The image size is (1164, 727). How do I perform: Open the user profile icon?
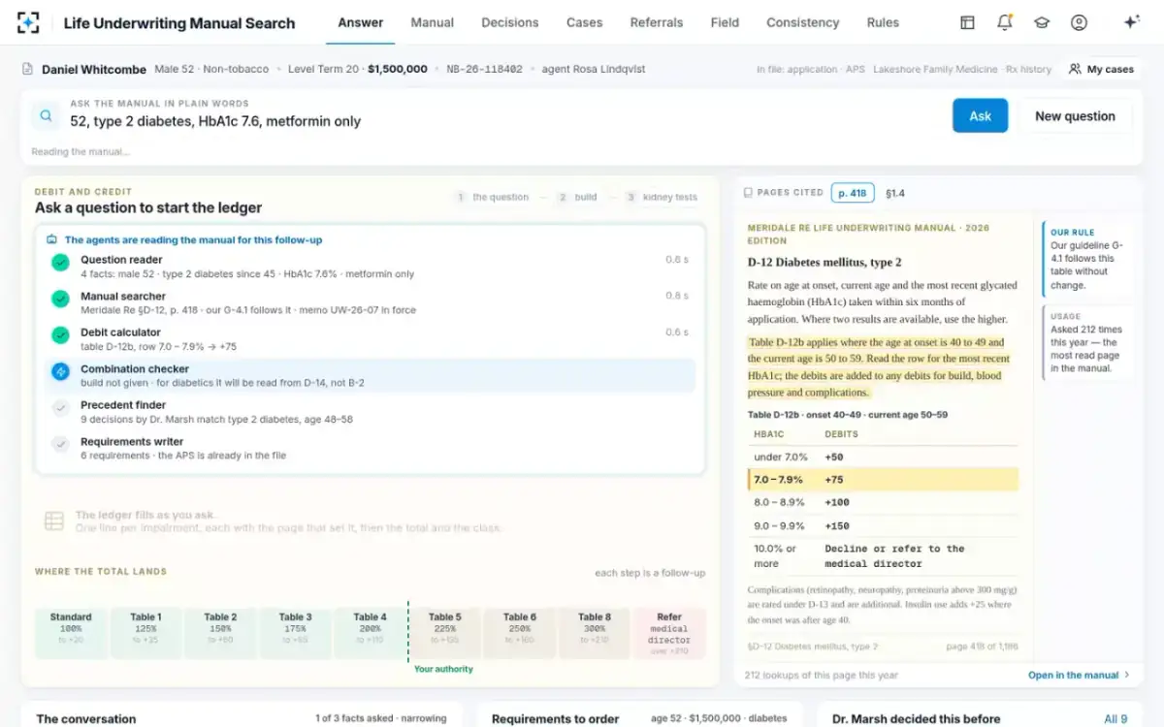pyautogui.click(x=1079, y=22)
